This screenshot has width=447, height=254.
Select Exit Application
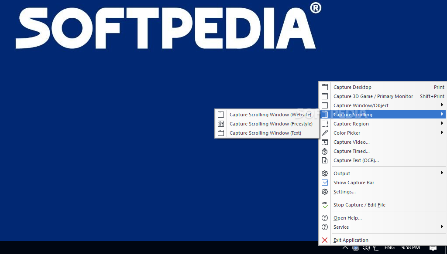tap(382, 240)
